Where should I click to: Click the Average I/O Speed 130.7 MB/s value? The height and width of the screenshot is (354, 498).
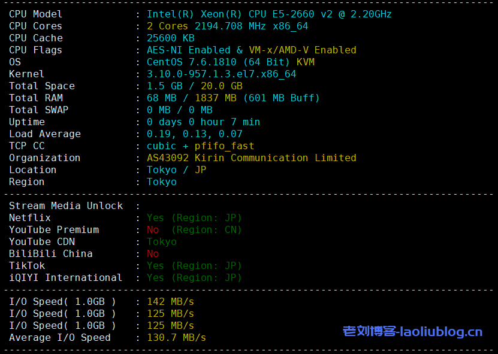(x=176, y=337)
